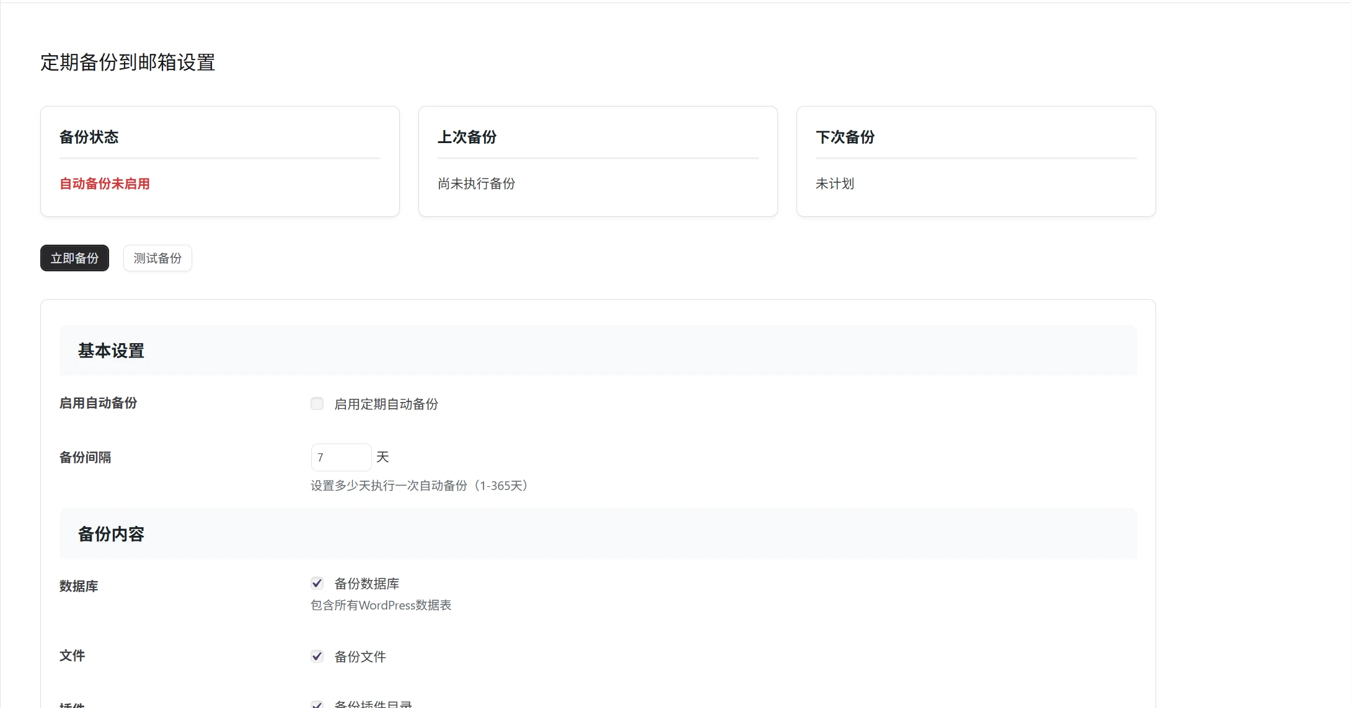Click the 启用自动备份 field label
The height and width of the screenshot is (708, 1352).
point(97,403)
